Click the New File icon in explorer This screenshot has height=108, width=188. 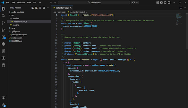(33, 8)
